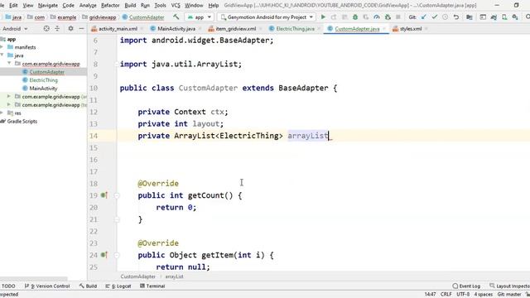The width and height of the screenshot is (530, 298).
Task: Click the scroll from source target icon
Action: point(46,29)
